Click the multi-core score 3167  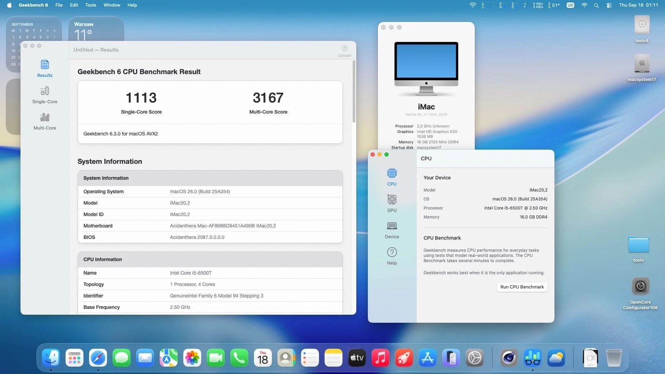[268, 98]
